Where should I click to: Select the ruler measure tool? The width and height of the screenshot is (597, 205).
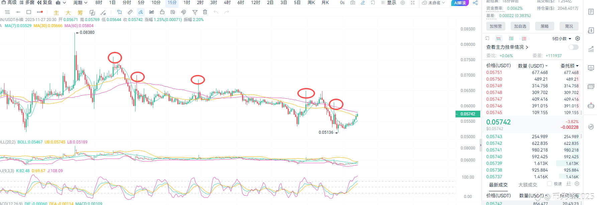tap(130, 12)
